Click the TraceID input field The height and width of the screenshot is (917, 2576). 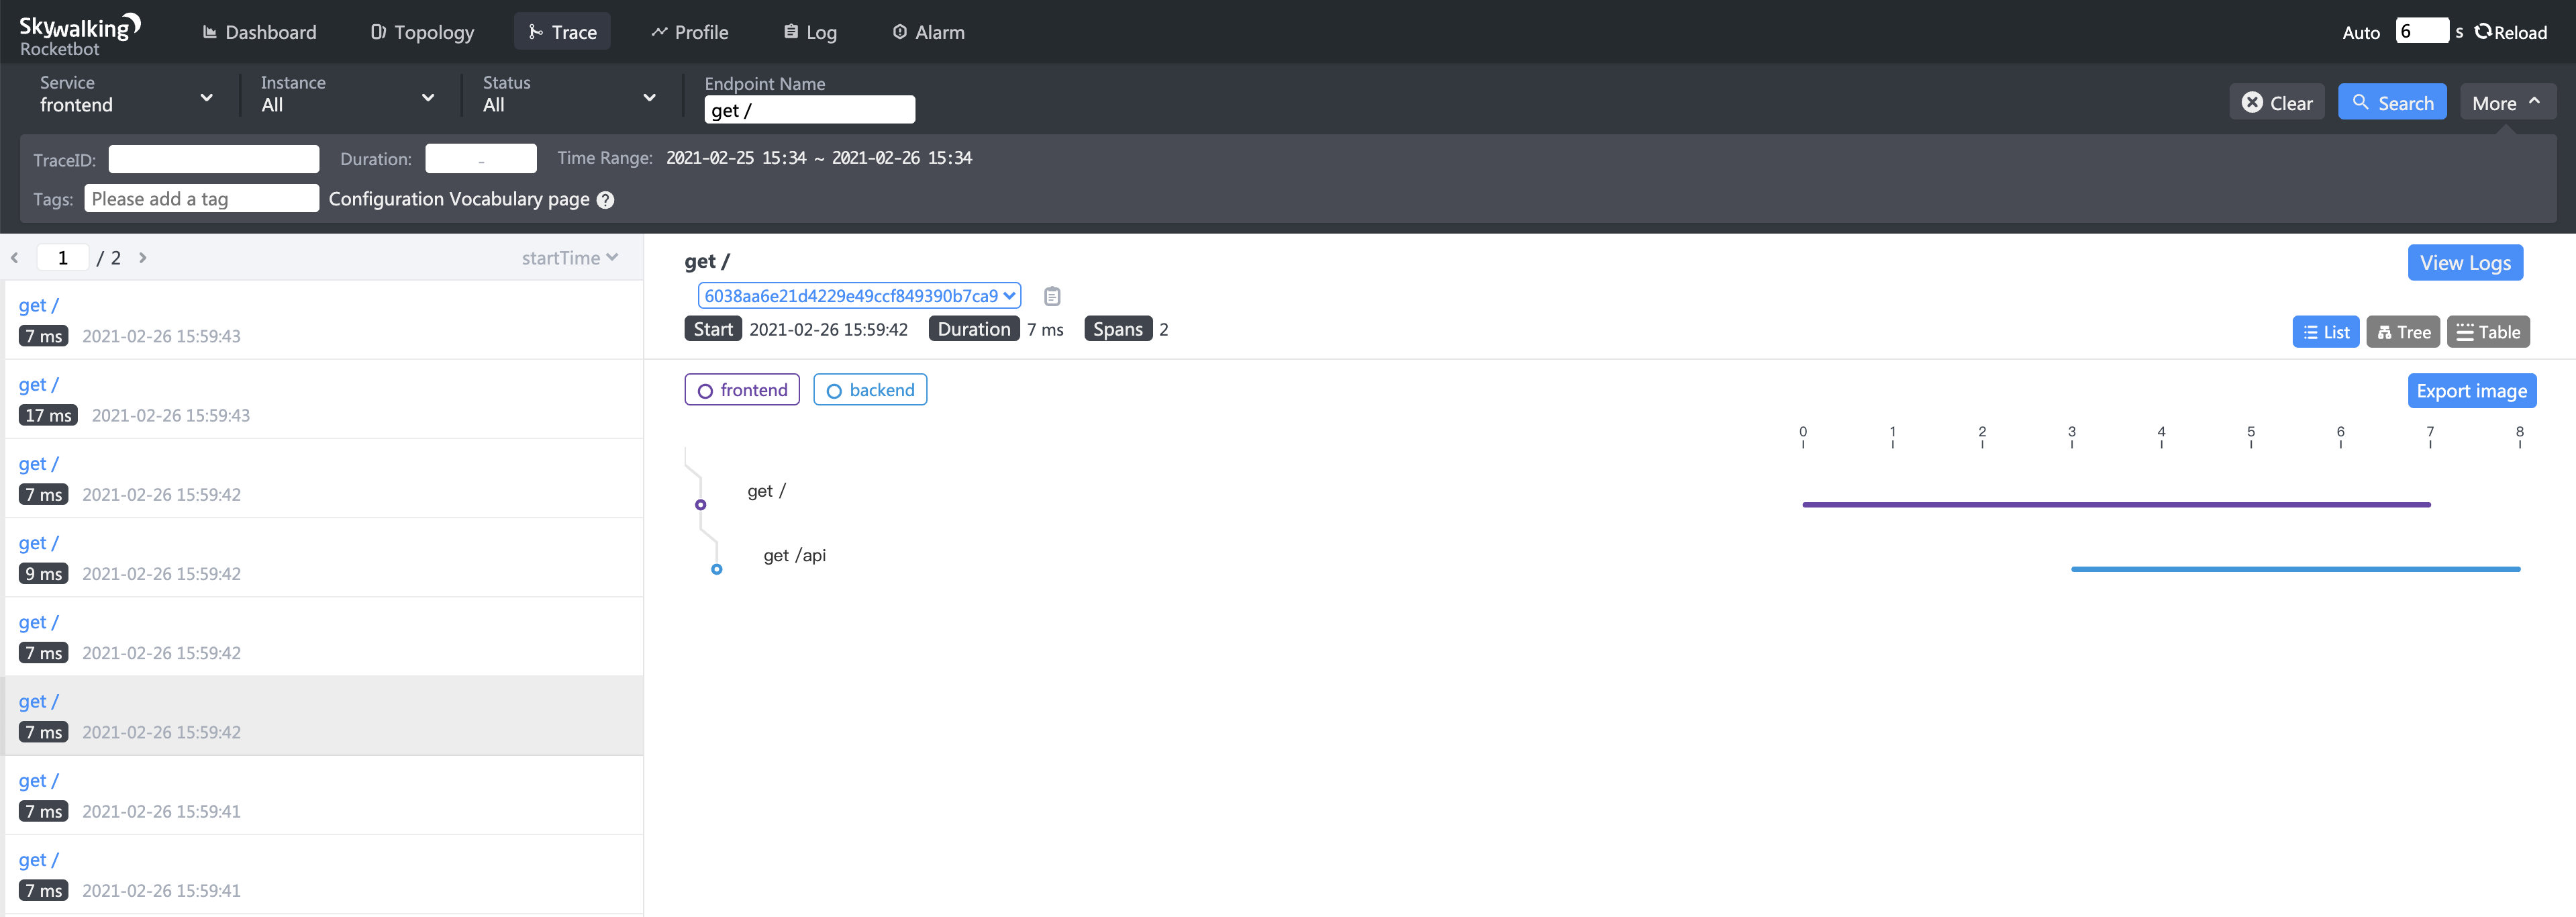[x=213, y=159]
